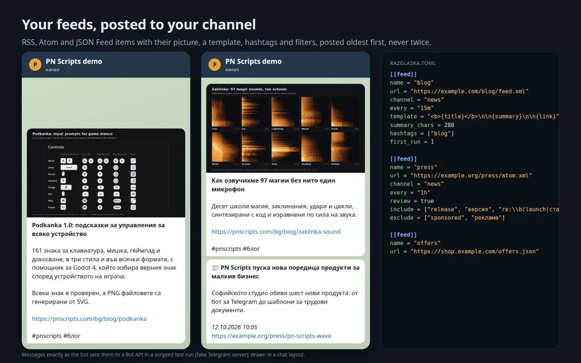Click the '#pnscripts #блог' hashtags under Podkanka post
This screenshot has height=363, width=581.
click(x=56, y=336)
